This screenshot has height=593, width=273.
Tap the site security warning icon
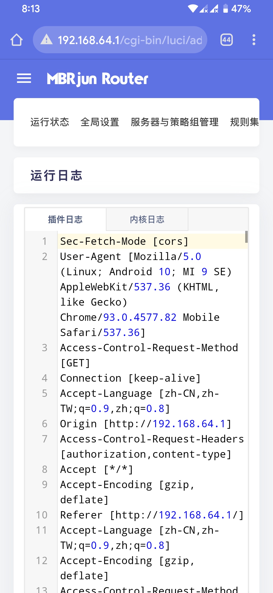click(x=46, y=40)
